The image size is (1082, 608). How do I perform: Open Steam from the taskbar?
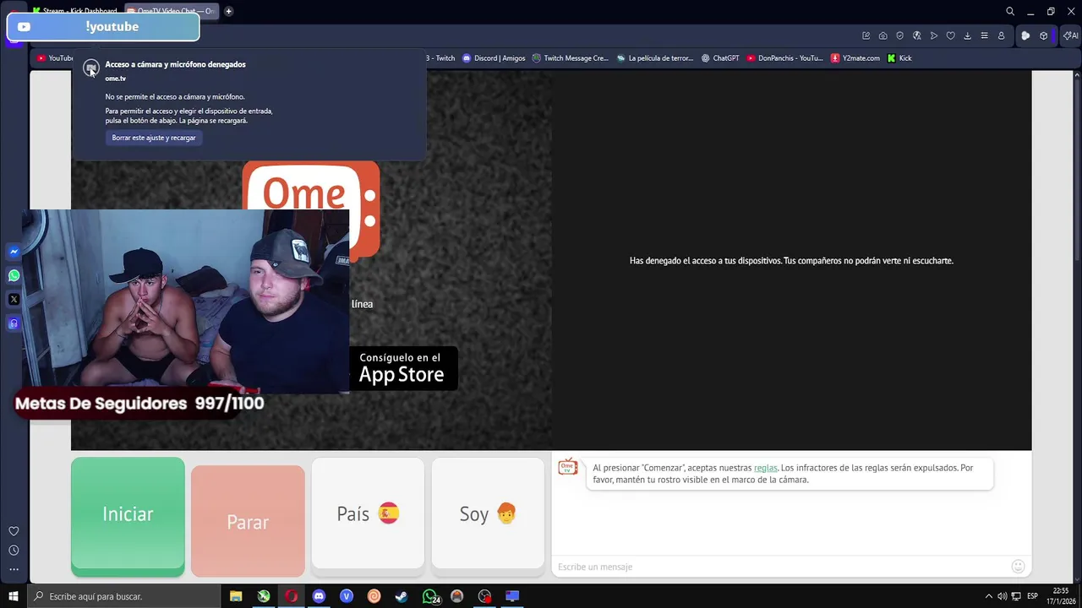pyautogui.click(x=402, y=596)
